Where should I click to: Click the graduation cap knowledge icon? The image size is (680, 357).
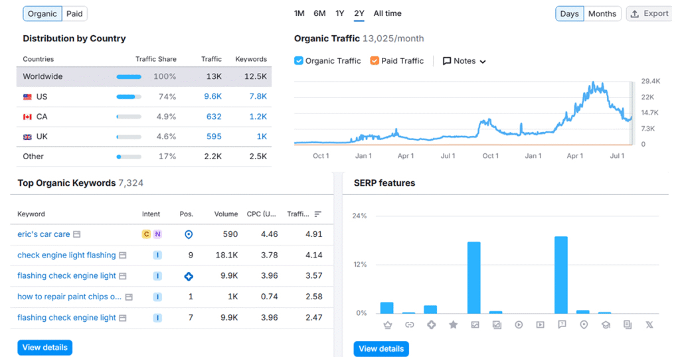coord(606,325)
